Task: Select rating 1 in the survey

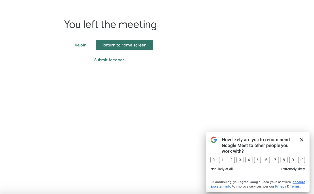Action: [x=222, y=160]
